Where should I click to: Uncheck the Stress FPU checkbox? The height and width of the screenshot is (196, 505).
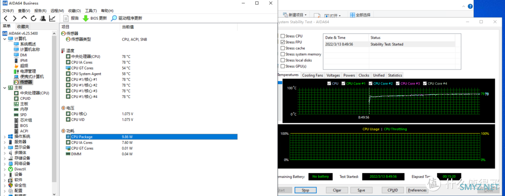click(283, 42)
